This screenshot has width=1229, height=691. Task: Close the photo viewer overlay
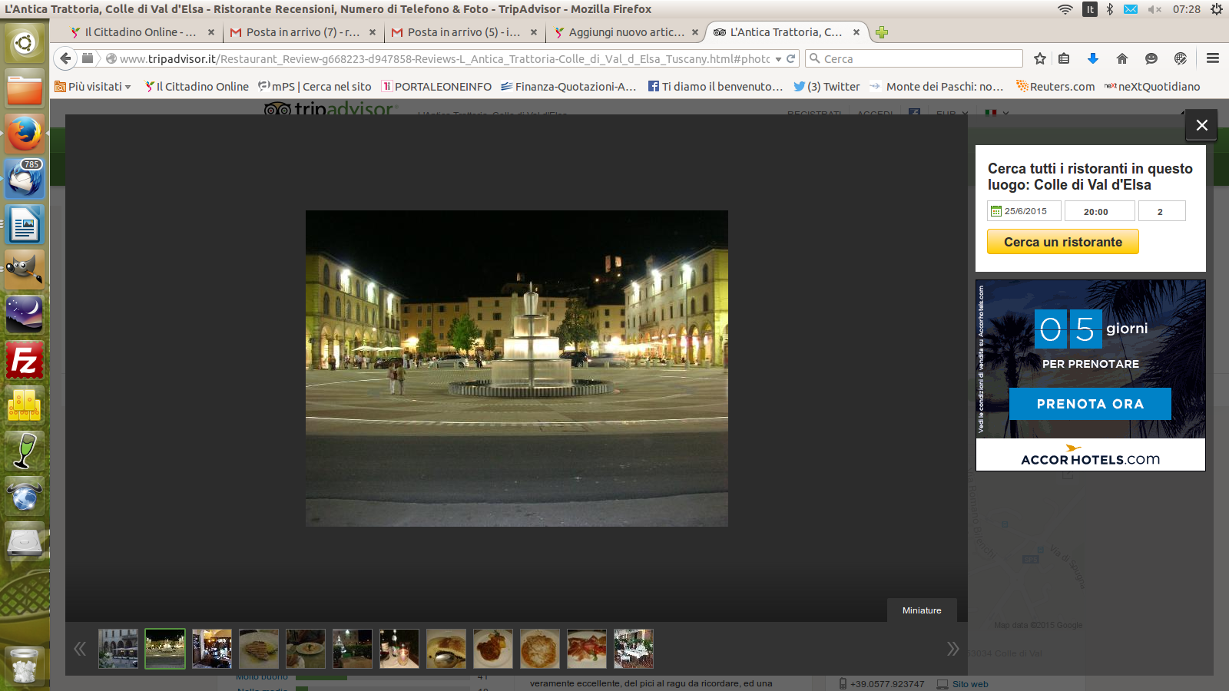coord(1201,125)
